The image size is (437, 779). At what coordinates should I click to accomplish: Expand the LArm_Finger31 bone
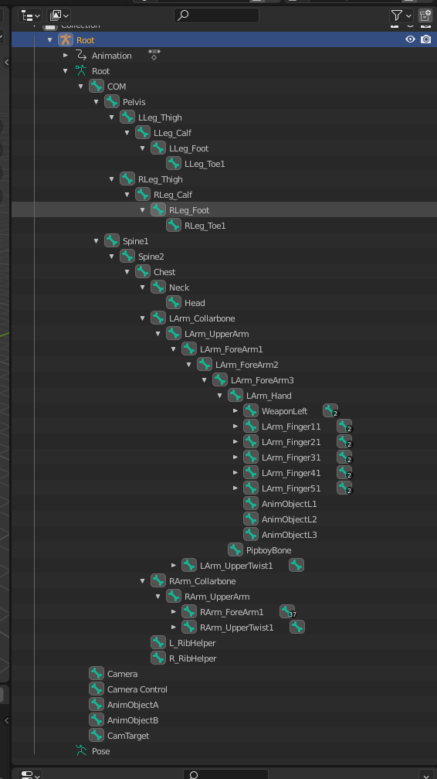(235, 457)
